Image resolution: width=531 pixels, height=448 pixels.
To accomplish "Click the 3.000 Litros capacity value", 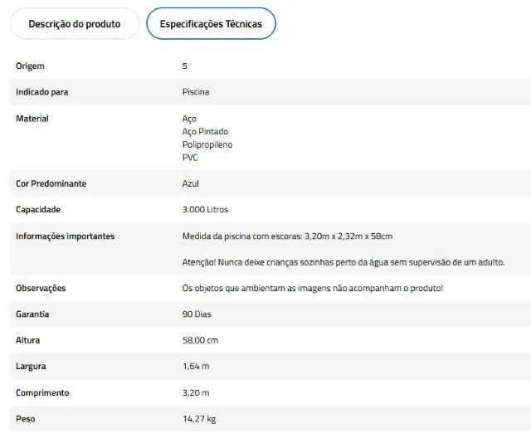I will 205,209.
